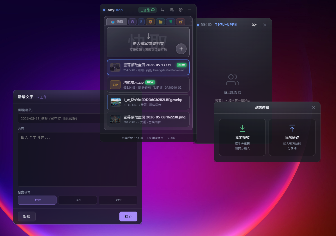This screenshot has height=236, width=336.
Task: Switch to the W tab
Action: click(132, 22)
